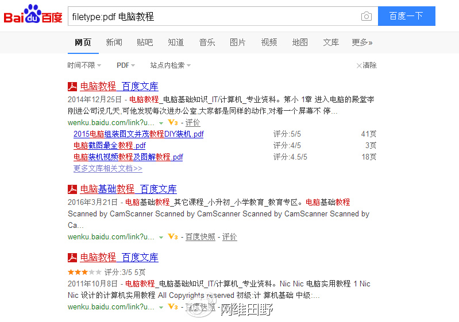Switch to the 地图 tab
This screenshot has width=459, height=322.
point(300,42)
